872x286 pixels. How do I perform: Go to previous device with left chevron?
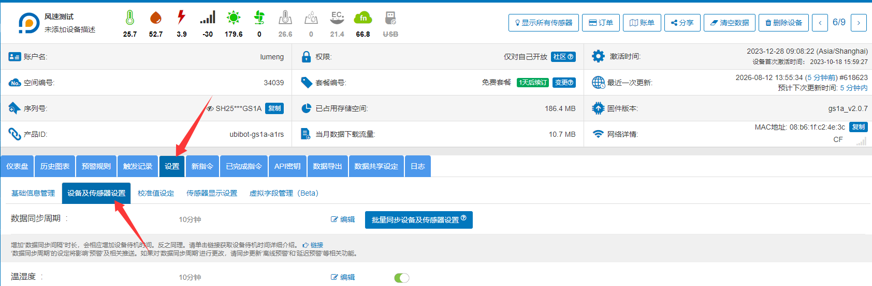tap(820, 23)
